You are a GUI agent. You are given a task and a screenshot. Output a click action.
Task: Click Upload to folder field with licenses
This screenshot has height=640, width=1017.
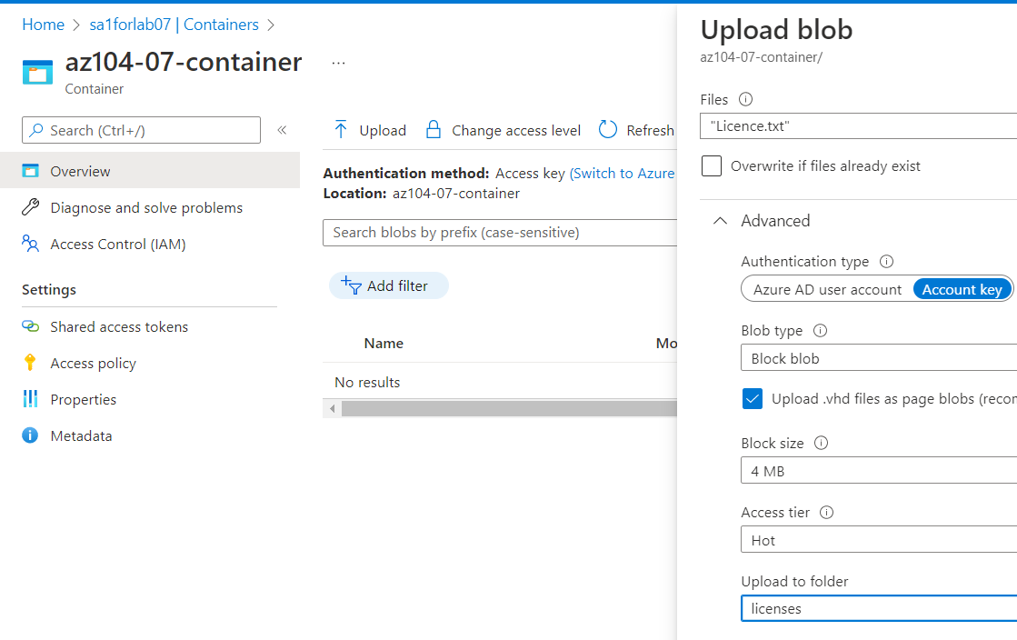tap(879, 608)
